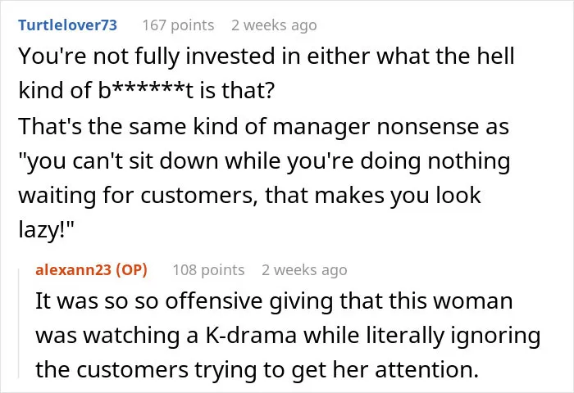
Task: Click the line 'That's the same kind of manager'
Action: coord(263,126)
